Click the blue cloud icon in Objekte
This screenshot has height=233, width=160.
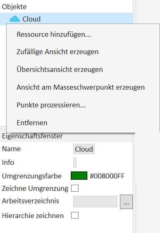pyautogui.click(x=14, y=19)
